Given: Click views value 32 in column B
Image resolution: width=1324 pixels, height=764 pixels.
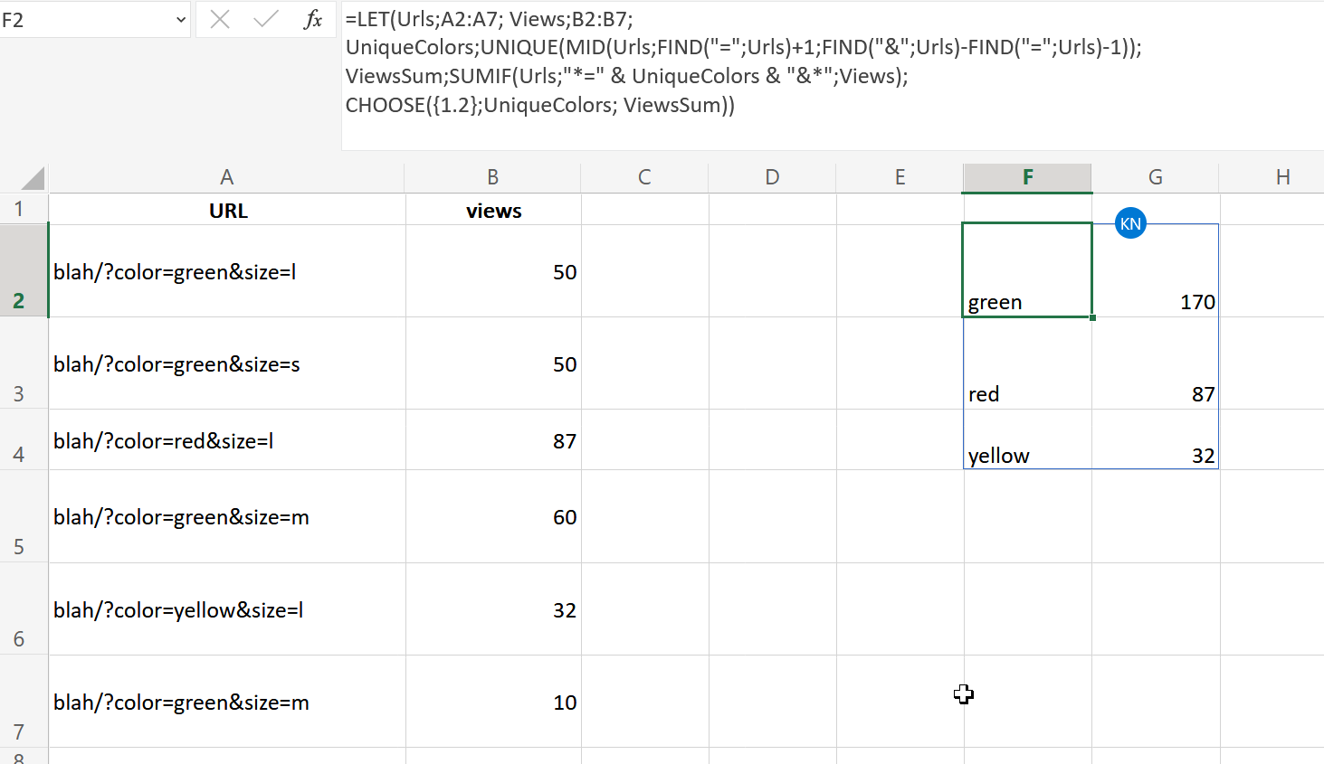Looking at the screenshot, I should 493,609.
